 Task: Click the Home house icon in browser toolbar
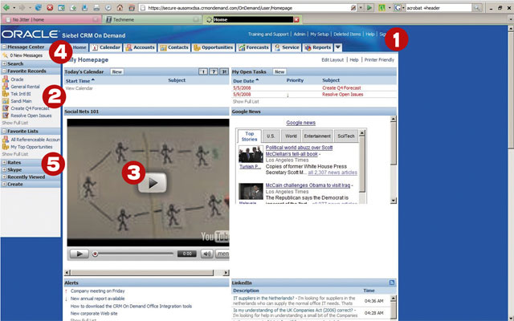[120, 7]
